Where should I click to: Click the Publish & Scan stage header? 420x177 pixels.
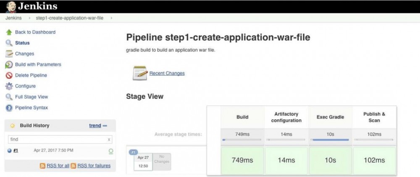pos(374,117)
